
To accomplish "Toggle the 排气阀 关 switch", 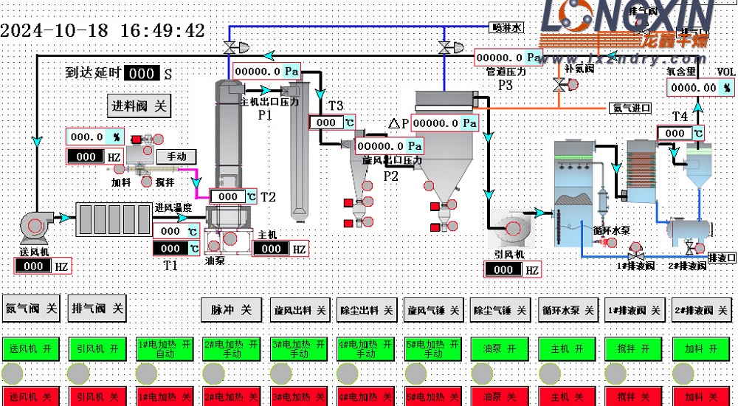I will point(97,309).
